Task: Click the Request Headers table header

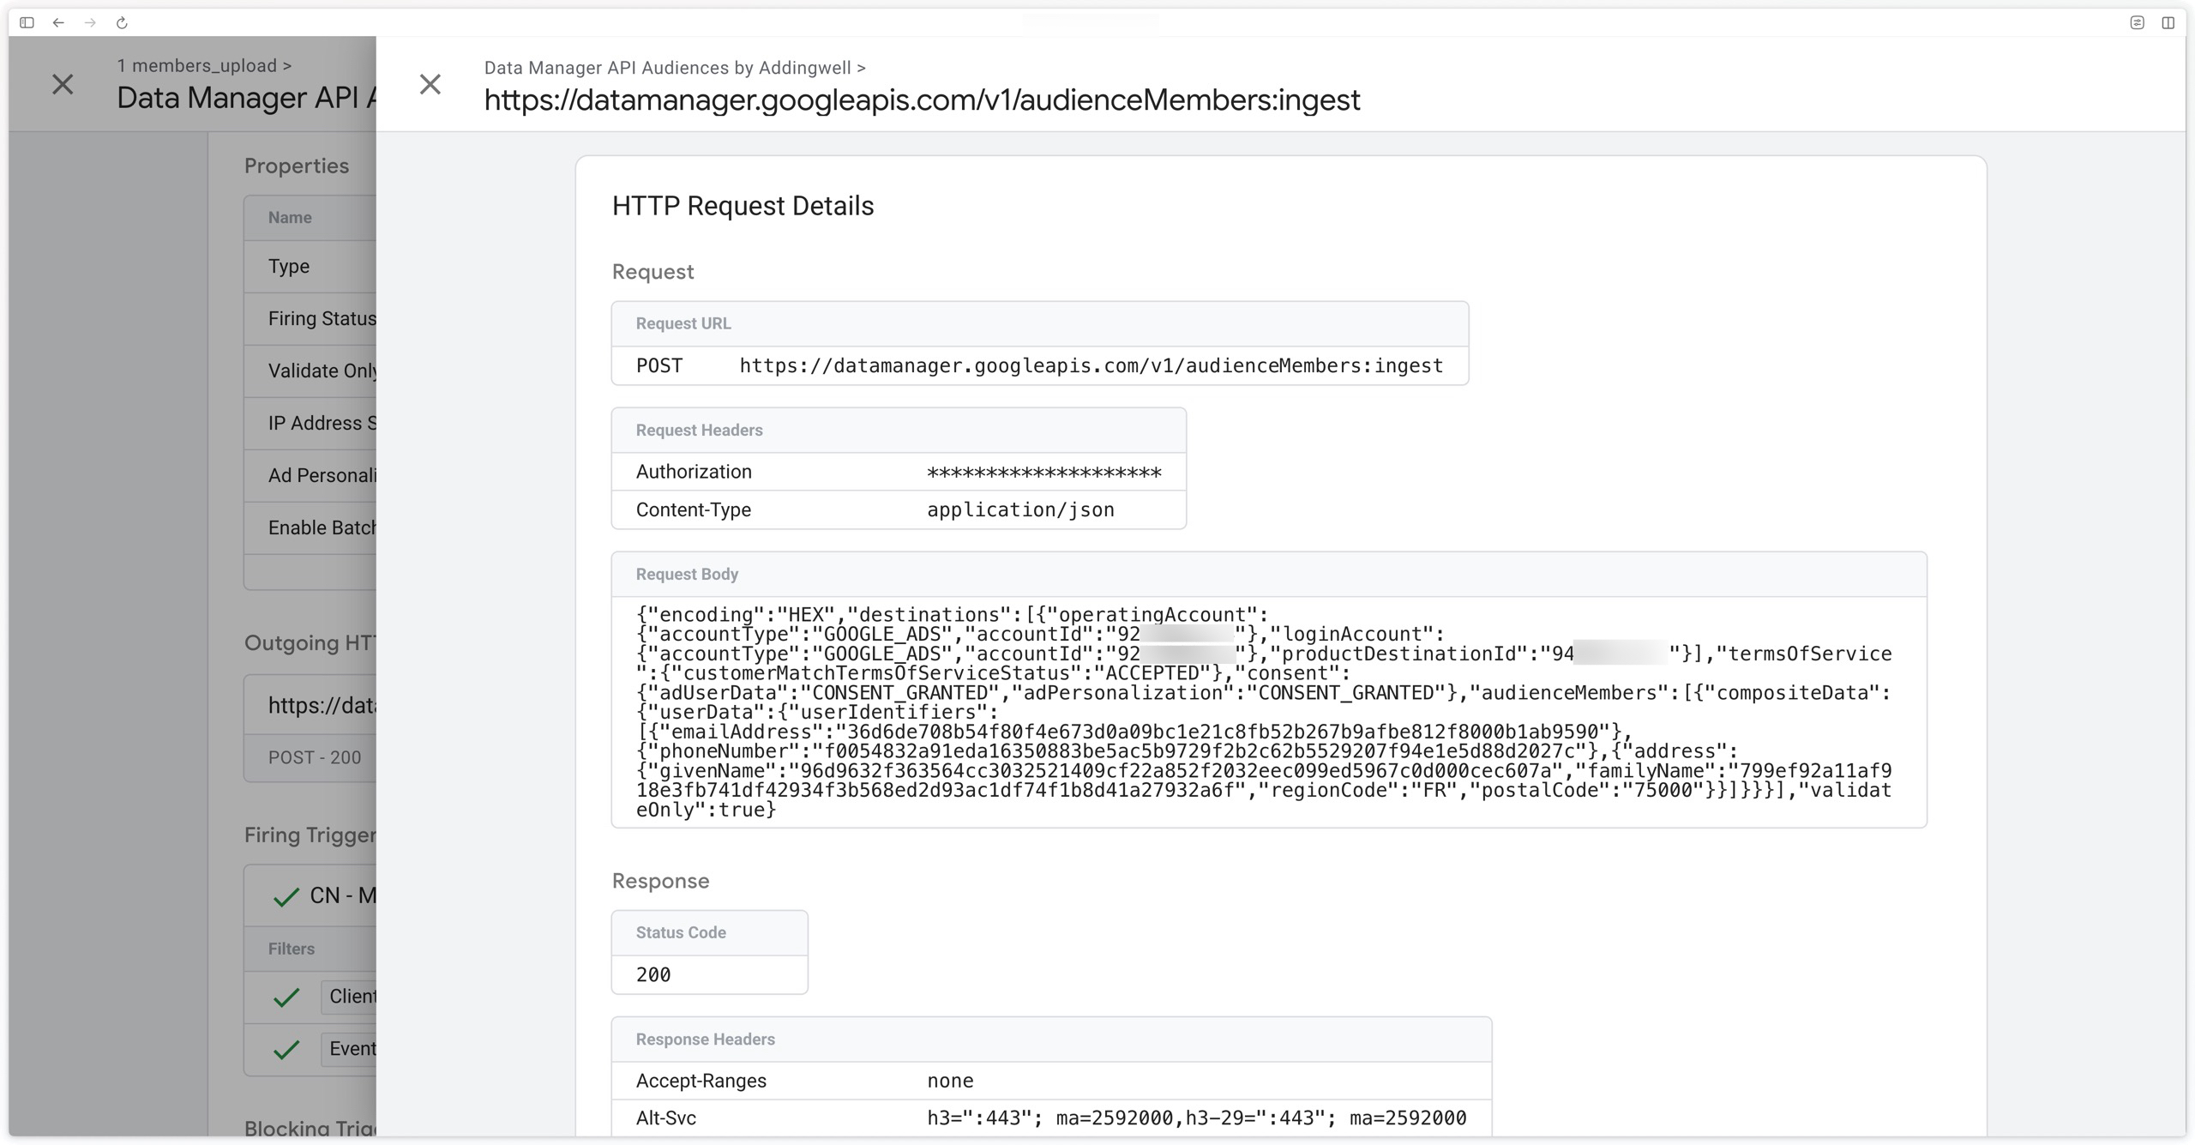Action: (899, 430)
